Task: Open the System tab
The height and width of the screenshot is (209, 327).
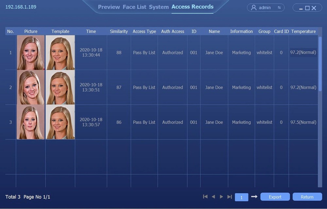Action: pyautogui.click(x=159, y=7)
